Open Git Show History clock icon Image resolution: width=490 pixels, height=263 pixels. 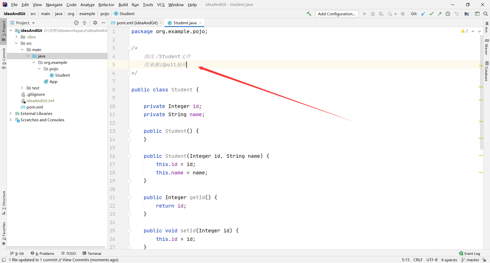point(448,14)
